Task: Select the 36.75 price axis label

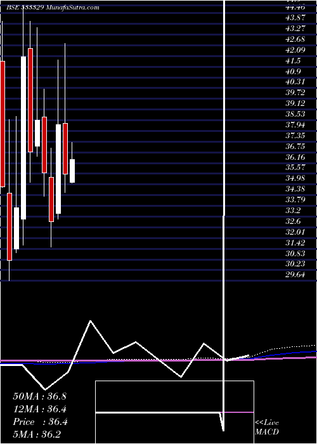Action: pos(295,146)
